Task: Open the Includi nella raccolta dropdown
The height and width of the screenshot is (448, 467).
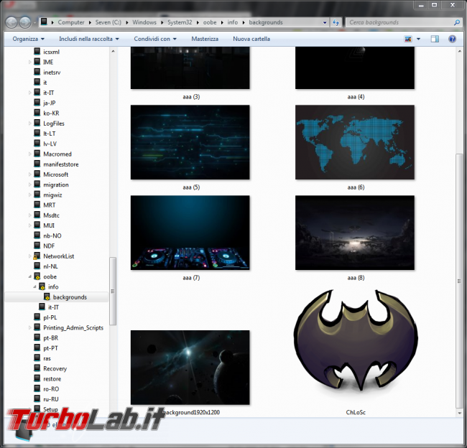Action: click(89, 39)
